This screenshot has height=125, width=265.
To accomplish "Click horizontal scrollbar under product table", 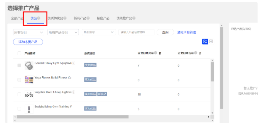I will [73, 117].
